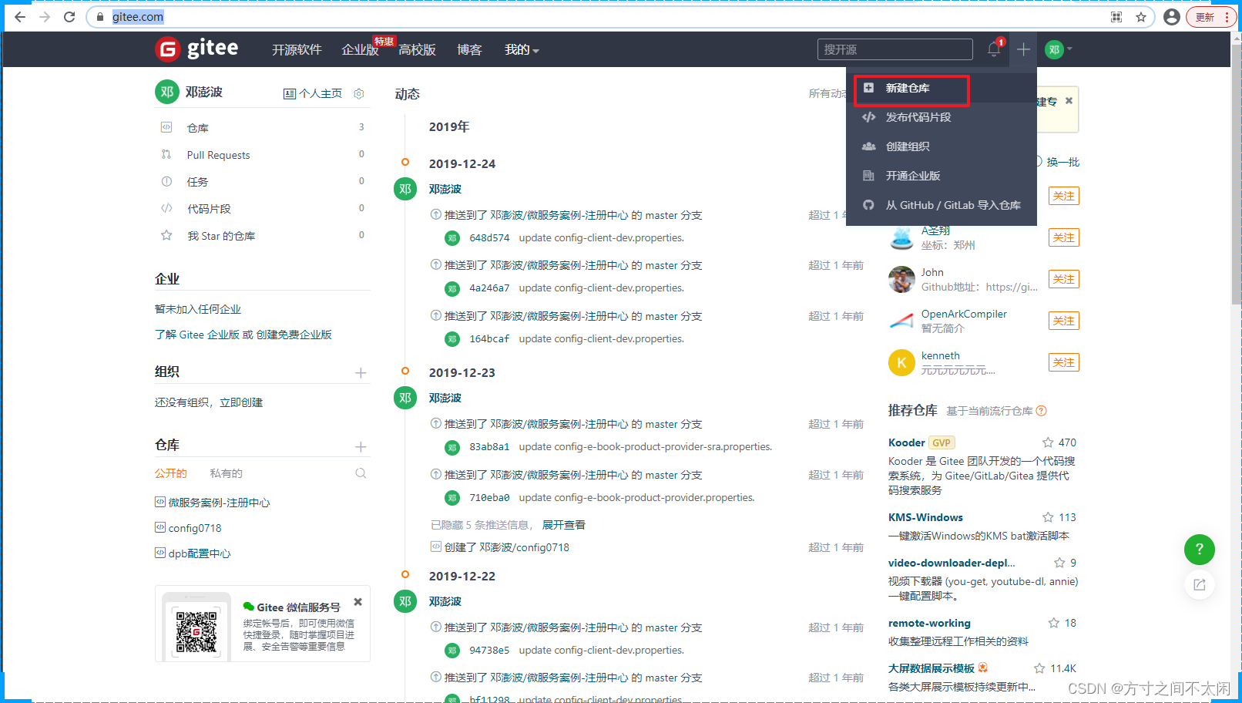The width and height of the screenshot is (1242, 703).
Task: Open 邓澎波/config0718 created link
Action: pyautogui.click(x=524, y=547)
